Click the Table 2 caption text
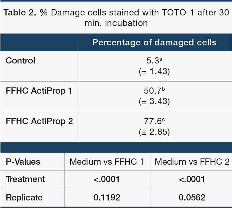The height and width of the screenshot is (208, 232). pyautogui.click(x=116, y=17)
